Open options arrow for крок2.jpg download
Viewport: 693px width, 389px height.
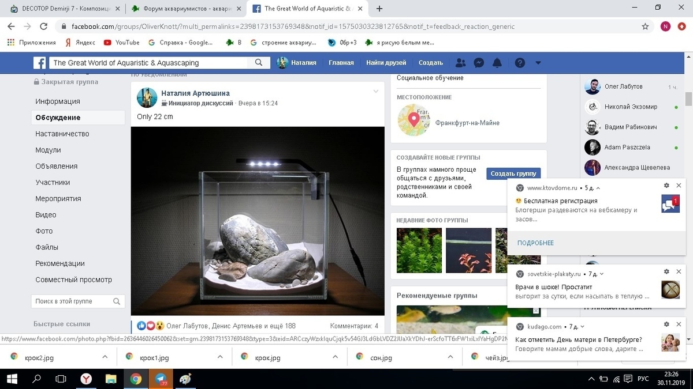[105, 357]
